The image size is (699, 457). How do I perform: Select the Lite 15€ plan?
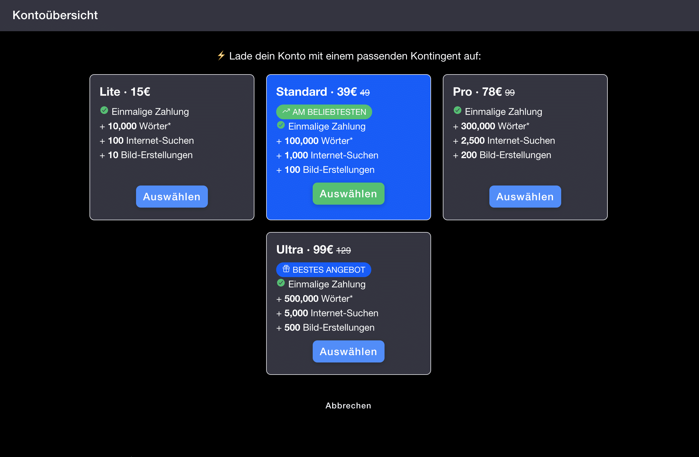[172, 196]
